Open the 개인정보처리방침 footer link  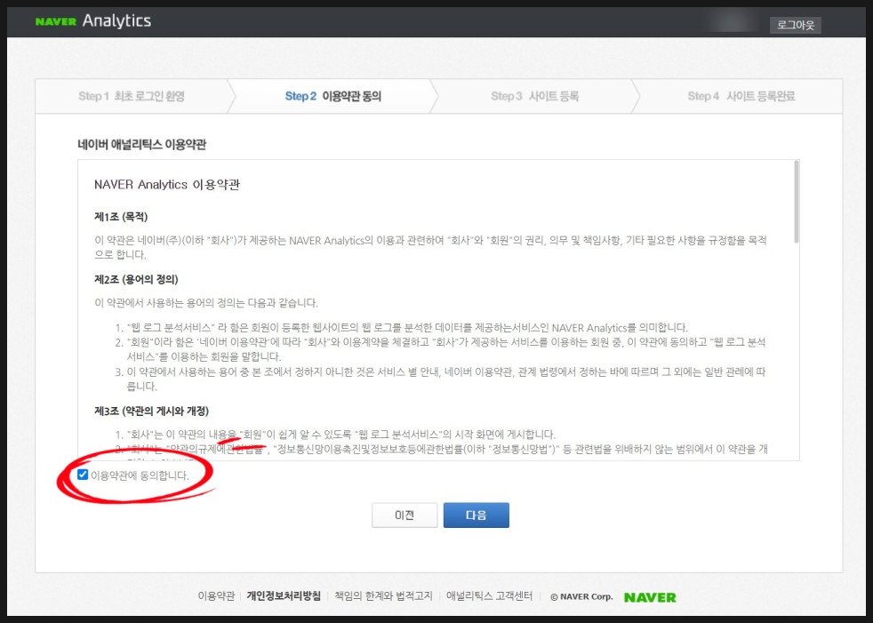(284, 596)
